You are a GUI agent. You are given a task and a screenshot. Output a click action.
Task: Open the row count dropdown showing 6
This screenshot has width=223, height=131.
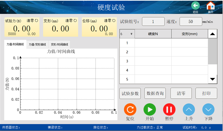[x=127, y=34]
